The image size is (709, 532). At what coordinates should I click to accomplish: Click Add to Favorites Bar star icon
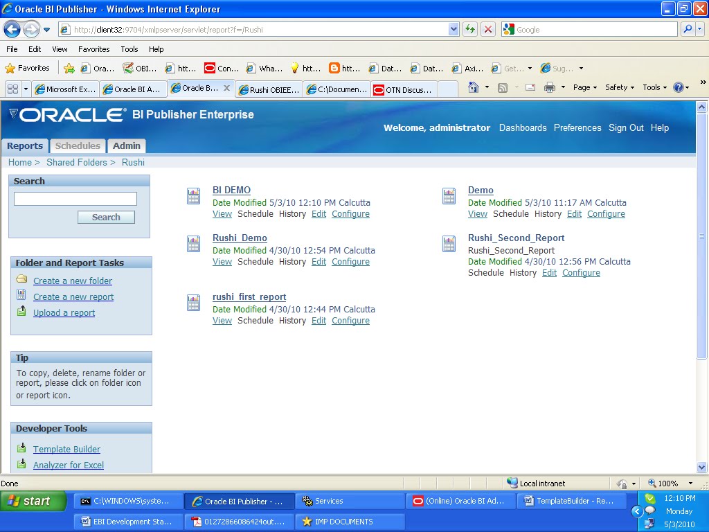coord(69,69)
